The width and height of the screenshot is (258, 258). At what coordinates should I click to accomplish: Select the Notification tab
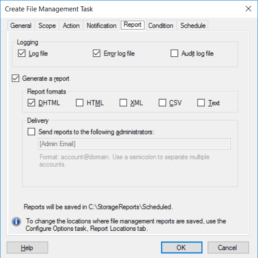click(101, 26)
